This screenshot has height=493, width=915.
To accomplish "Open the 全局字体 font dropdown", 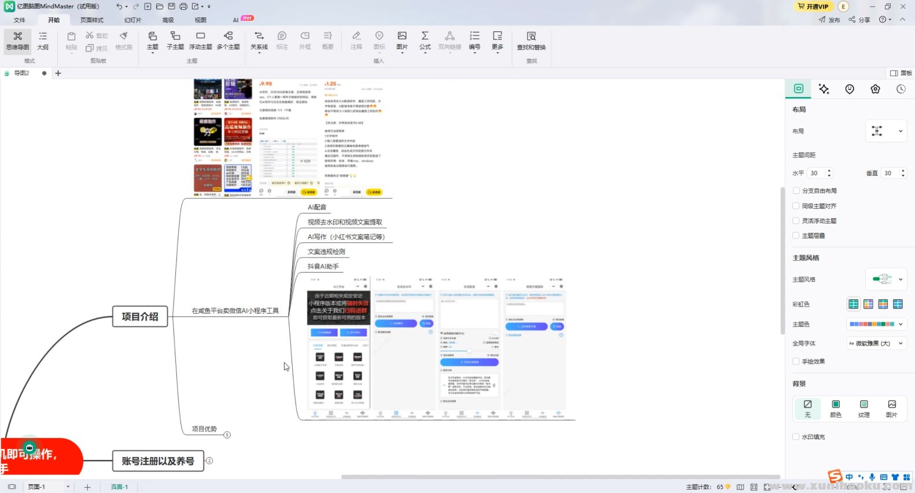I will click(x=876, y=343).
